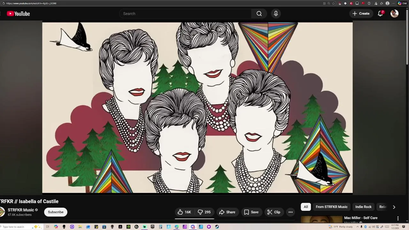This screenshot has width=409, height=230.
Task: Click the browser address bar URL
Action: (x=31, y=4)
